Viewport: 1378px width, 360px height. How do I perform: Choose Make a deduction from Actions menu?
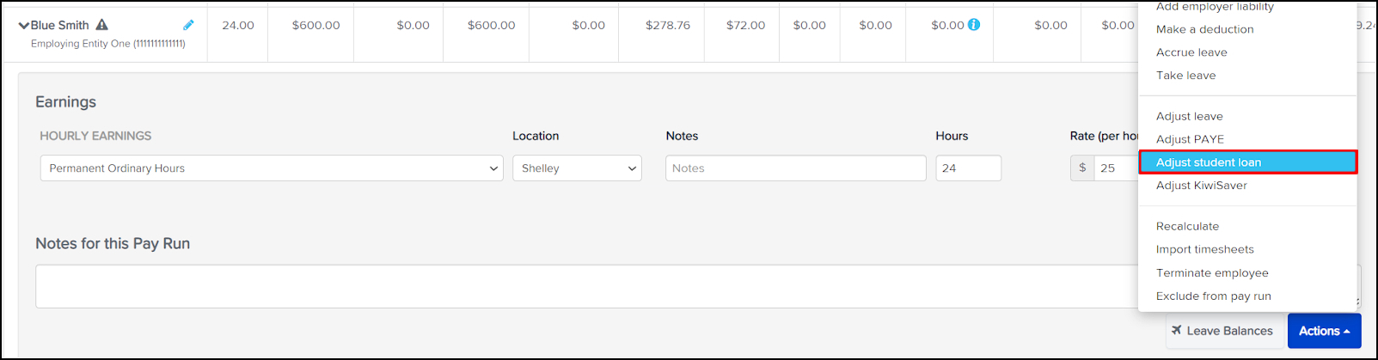click(1204, 29)
